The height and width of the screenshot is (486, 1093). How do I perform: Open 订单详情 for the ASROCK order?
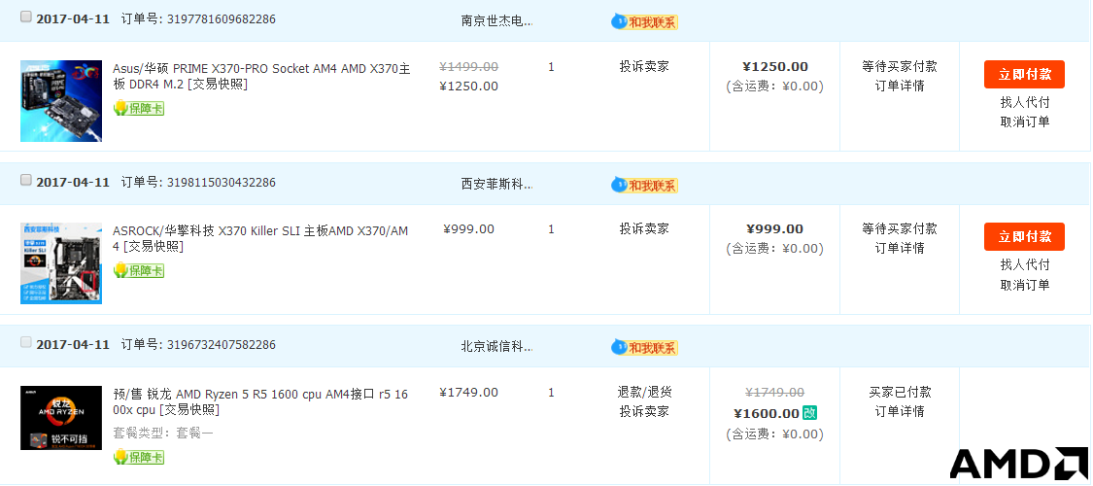point(900,248)
